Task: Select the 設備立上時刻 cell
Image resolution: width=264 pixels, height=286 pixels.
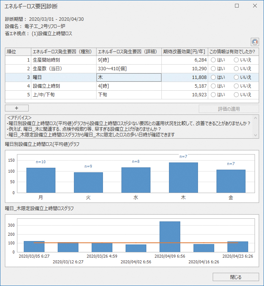Action: pyautogui.click(x=64, y=86)
